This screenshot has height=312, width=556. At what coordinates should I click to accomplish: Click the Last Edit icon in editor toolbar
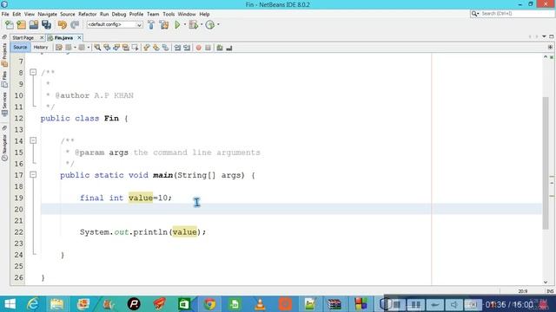pyautogui.click(x=59, y=48)
